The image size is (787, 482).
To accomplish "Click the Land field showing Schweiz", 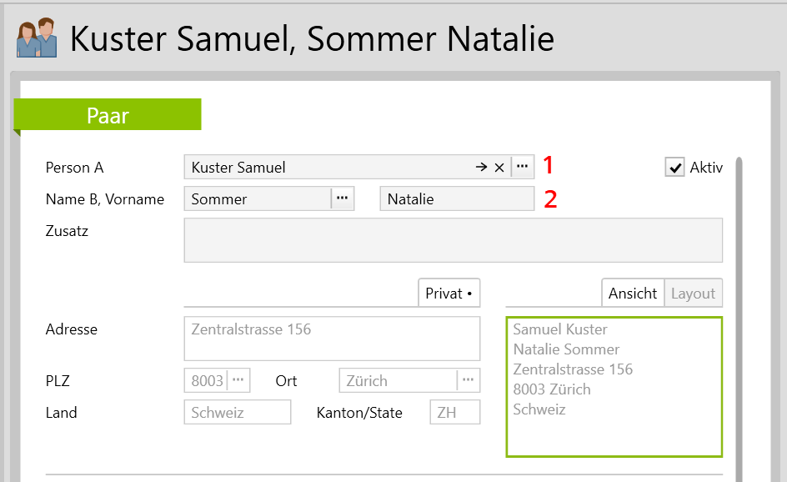I will click(237, 413).
